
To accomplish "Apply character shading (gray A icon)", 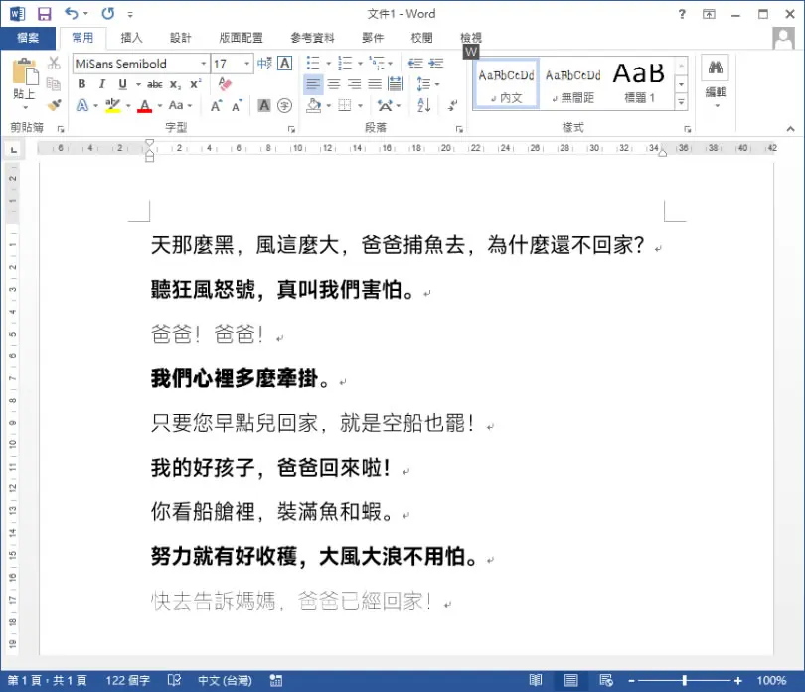I will click(264, 105).
